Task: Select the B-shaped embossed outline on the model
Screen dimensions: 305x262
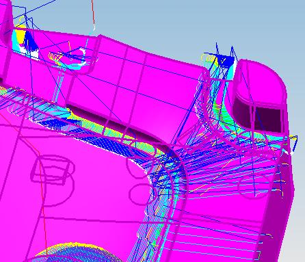Action: click(x=53, y=181)
